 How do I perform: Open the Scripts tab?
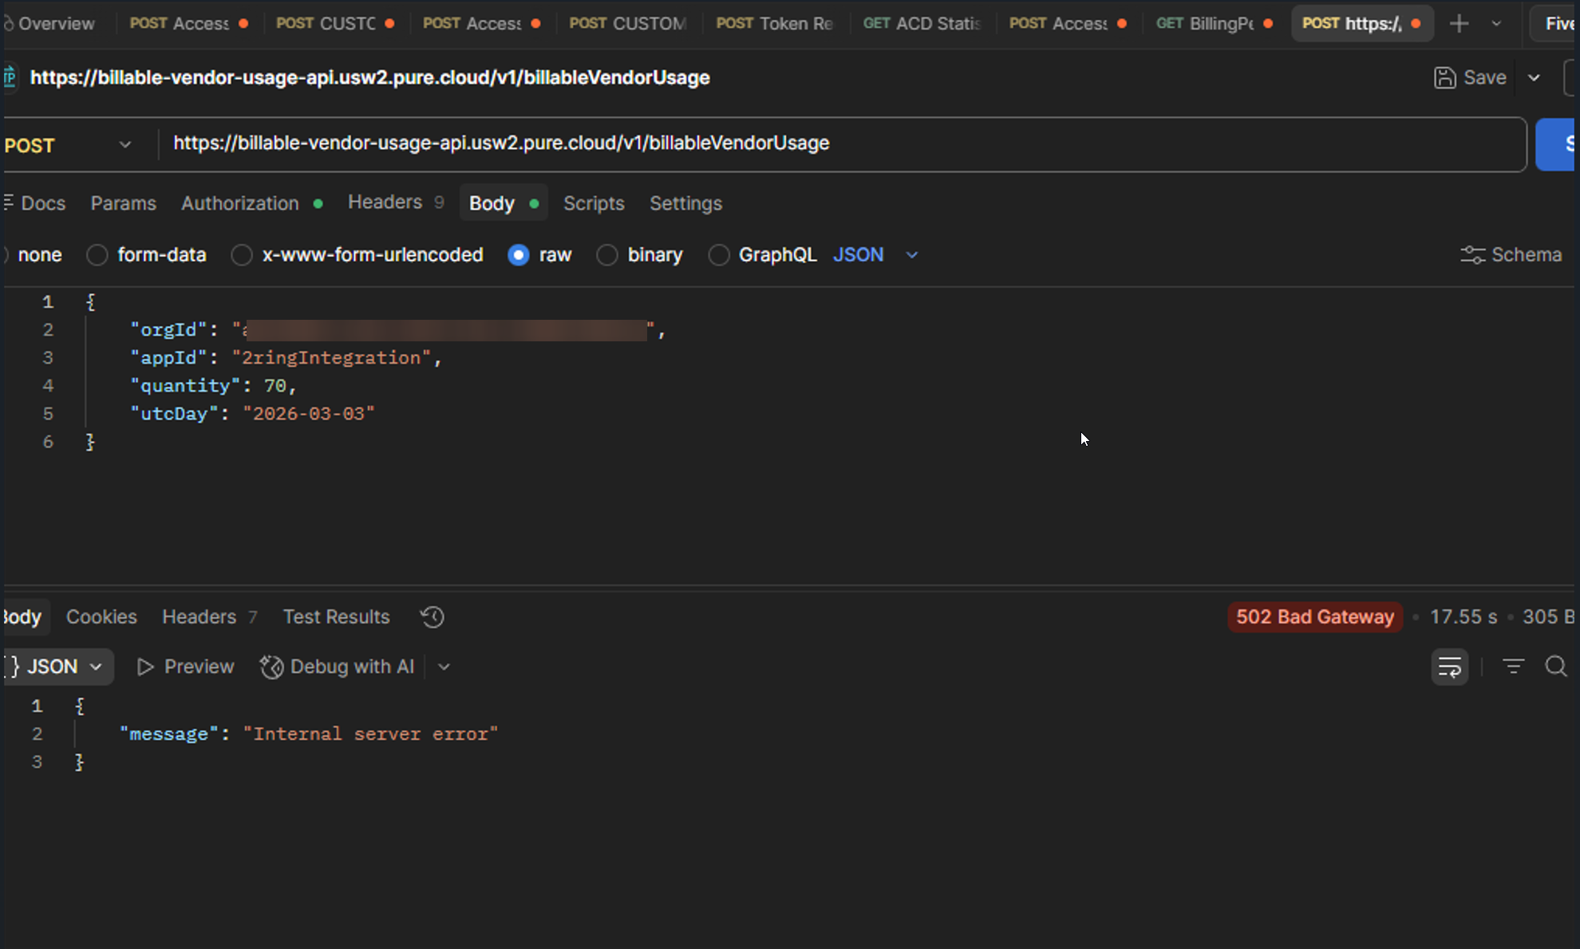tap(594, 203)
